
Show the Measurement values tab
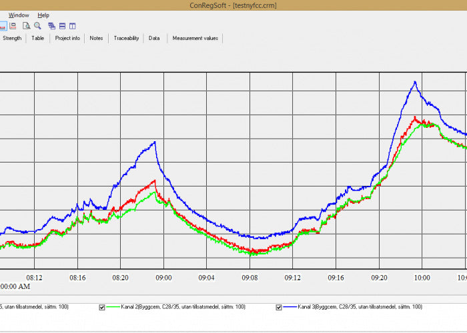click(x=195, y=38)
